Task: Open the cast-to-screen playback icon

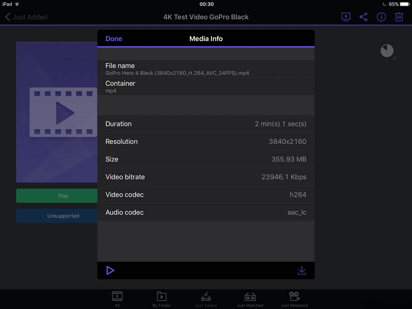Action: [346, 17]
